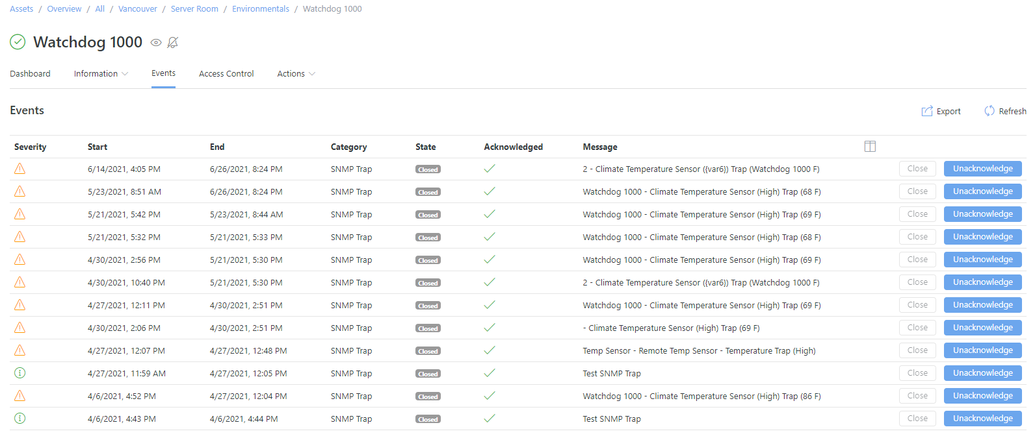
Task: Unacknowledge the 5/21/2021, 5:32 PM event
Action: coord(982,237)
